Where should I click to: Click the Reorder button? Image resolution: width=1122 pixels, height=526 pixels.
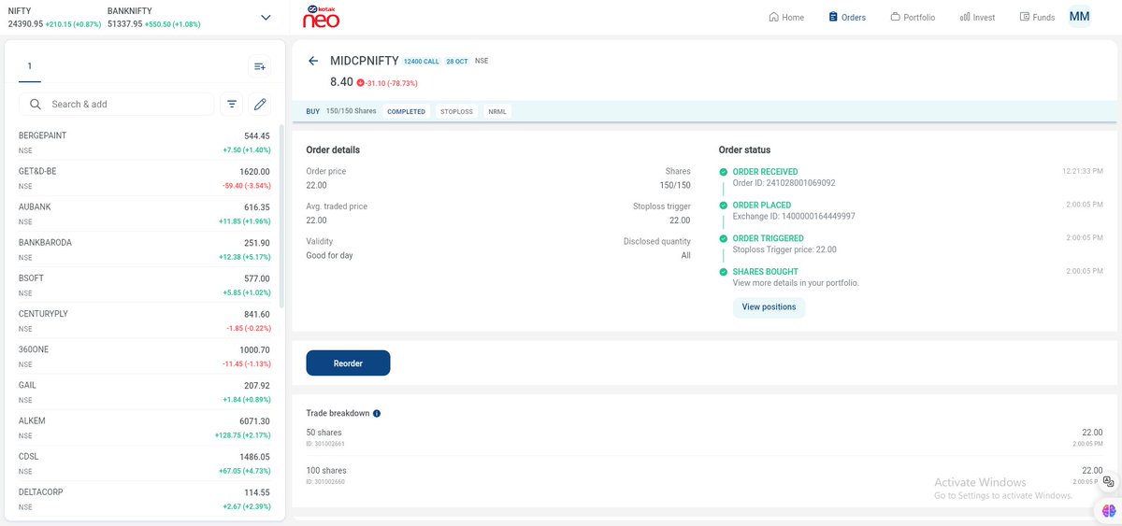(348, 363)
